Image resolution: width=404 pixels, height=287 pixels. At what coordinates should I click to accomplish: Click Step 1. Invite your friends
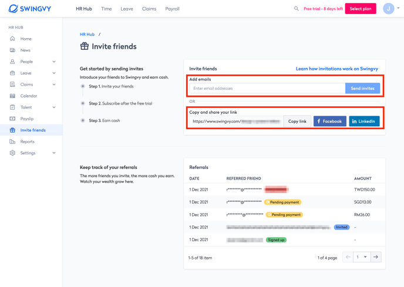[111, 86]
